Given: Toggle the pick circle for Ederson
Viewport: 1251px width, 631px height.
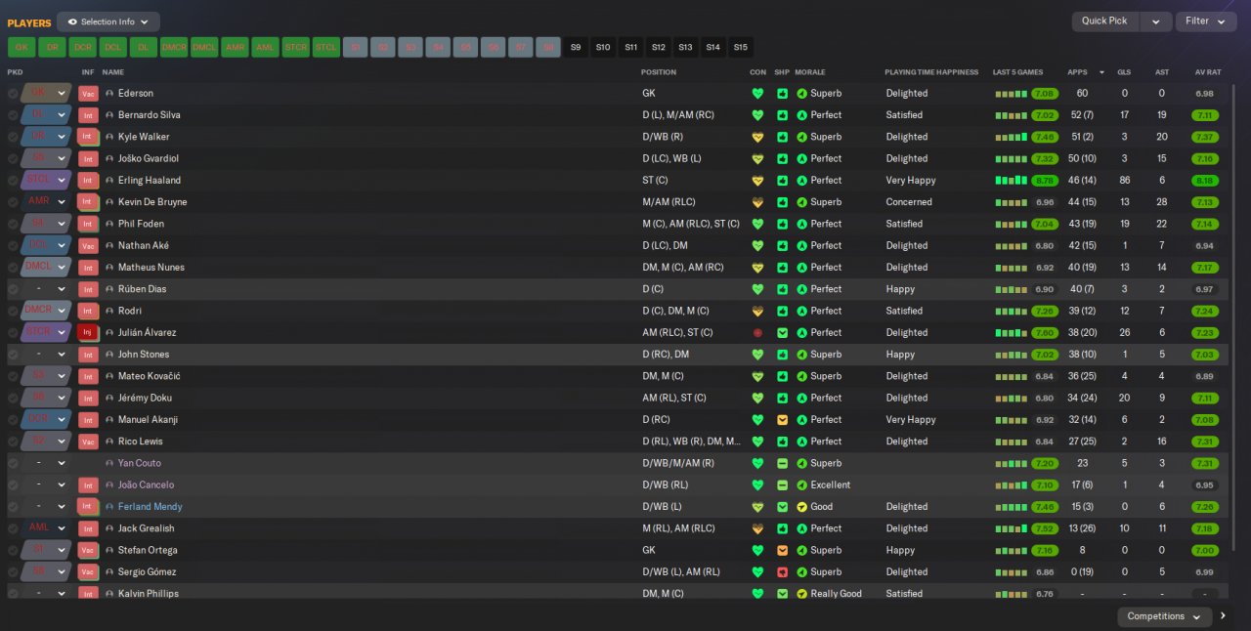Looking at the screenshot, I should click(x=13, y=94).
